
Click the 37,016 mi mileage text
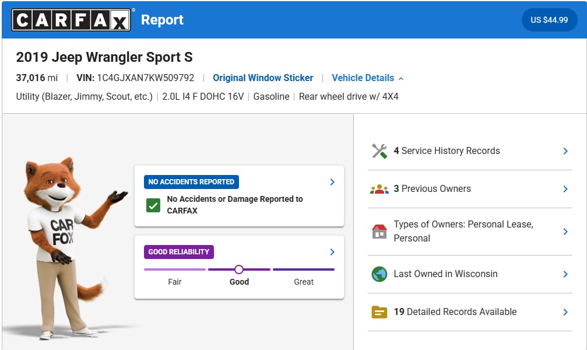(x=37, y=78)
